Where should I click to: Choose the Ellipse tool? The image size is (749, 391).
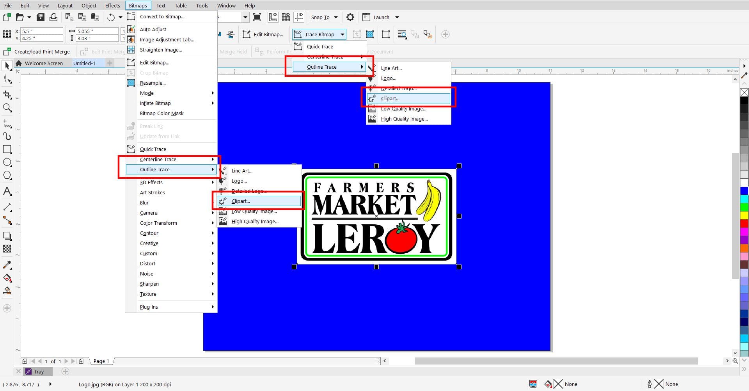pyautogui.click(x=7, y=162)
